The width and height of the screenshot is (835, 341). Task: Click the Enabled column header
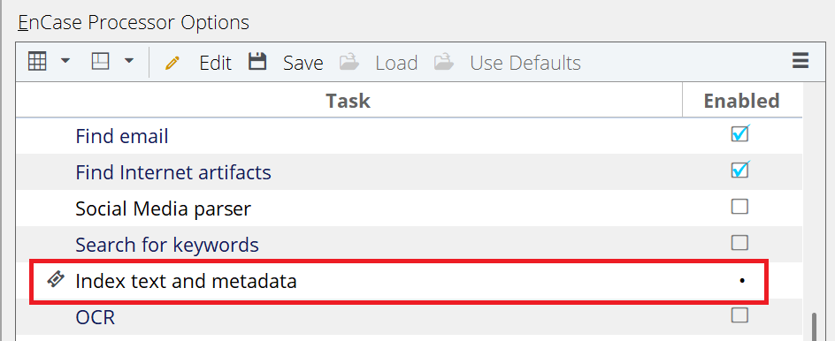tap(742, 101)
